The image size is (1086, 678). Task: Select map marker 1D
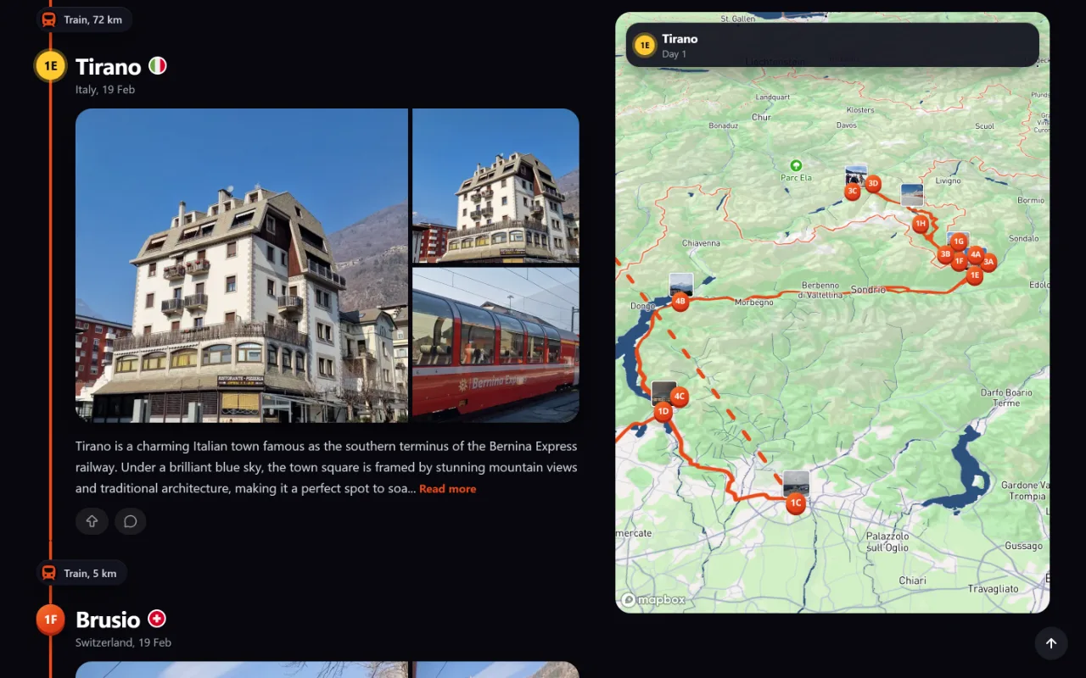pyautogui.click(x=663, y=412)
